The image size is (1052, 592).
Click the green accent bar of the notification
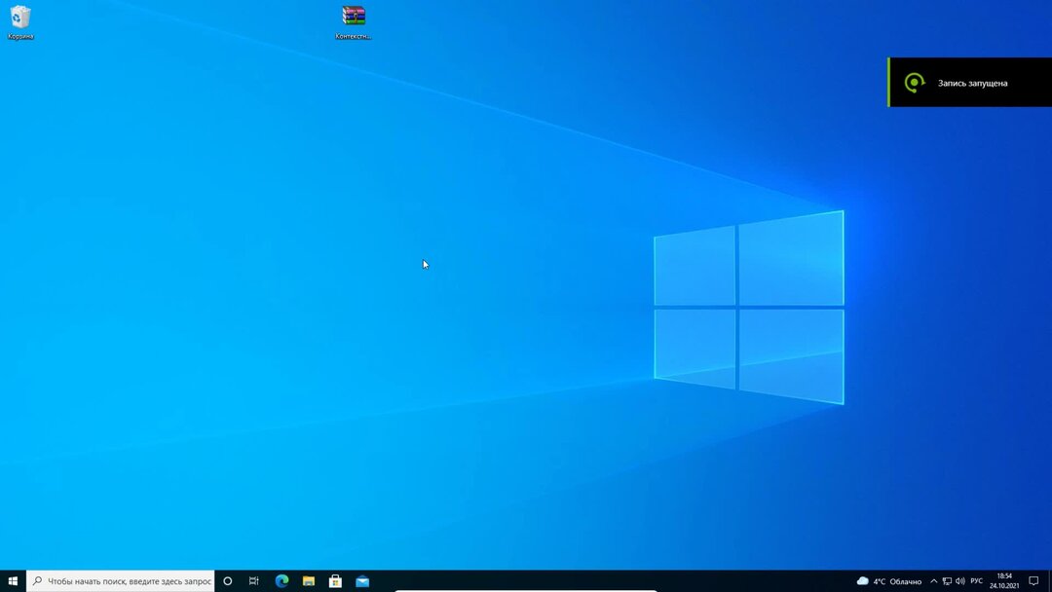click(x=887, y=82)
